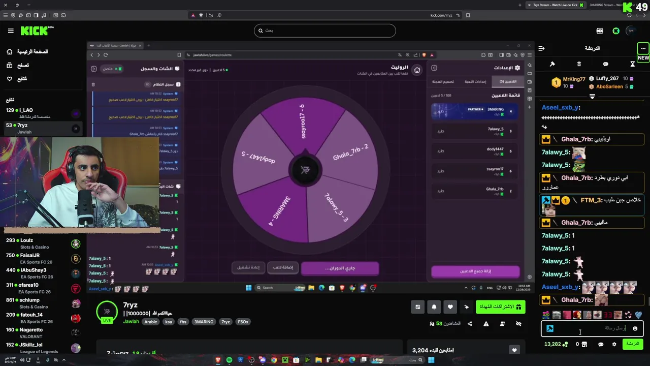Click the crossed-eye hide icon
Image resolution: width=650 pixels, height=366 pixels.
[518, 324]
